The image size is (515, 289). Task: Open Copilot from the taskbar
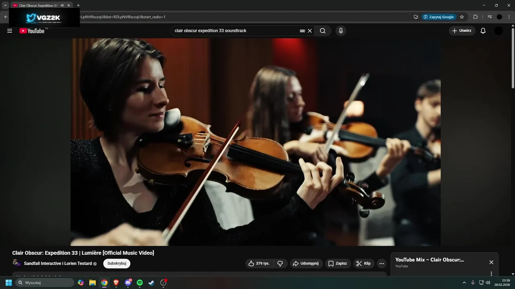point(81,283)
